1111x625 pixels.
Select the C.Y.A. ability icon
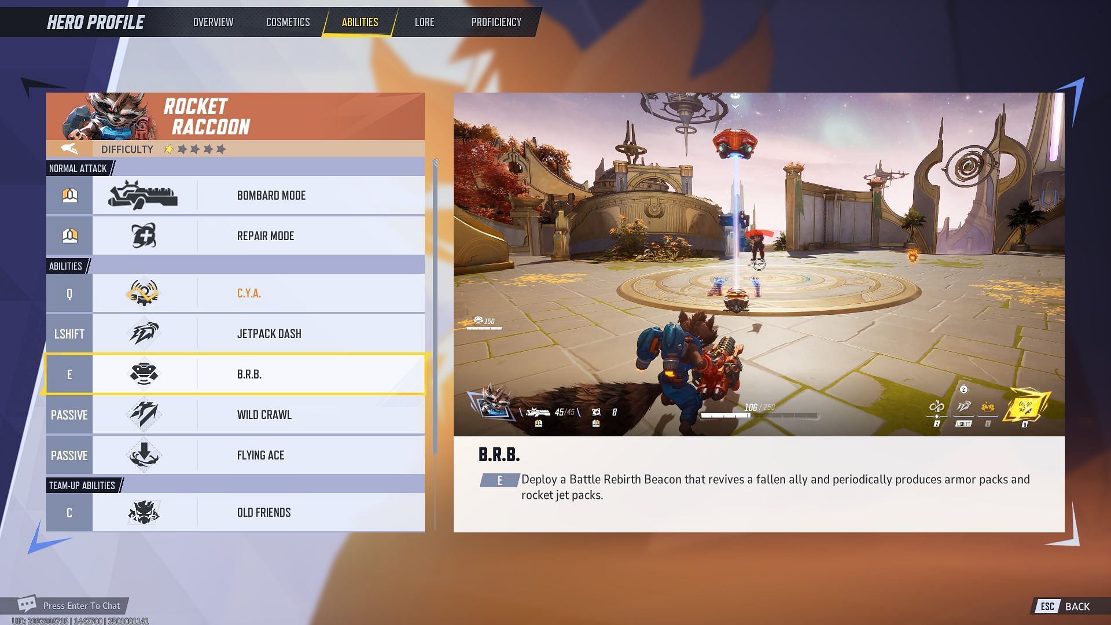click(144, 292)
